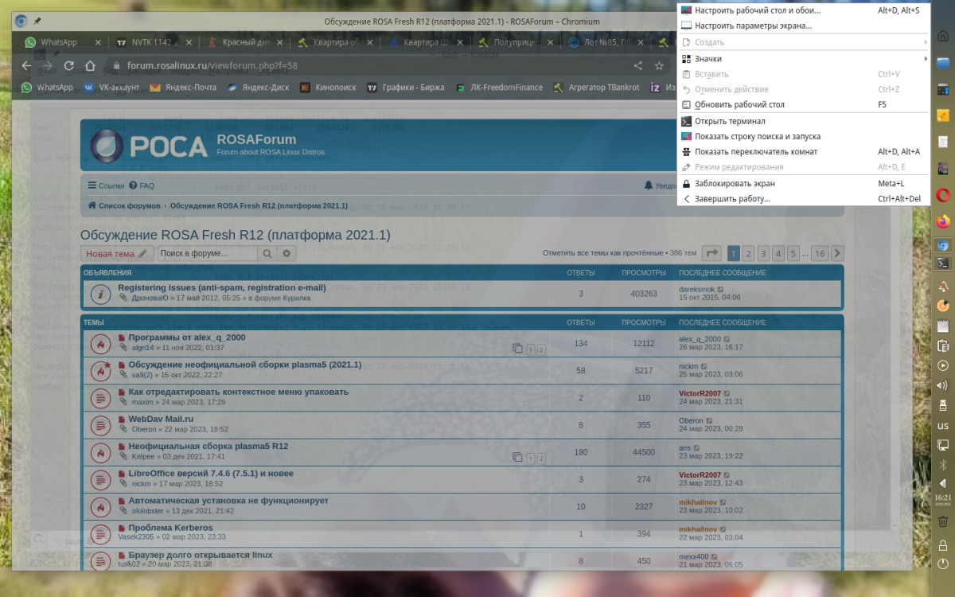Focus the 'Поиск в форуме...' field
This screenshot has height=597, width=955.
(208, 253)
